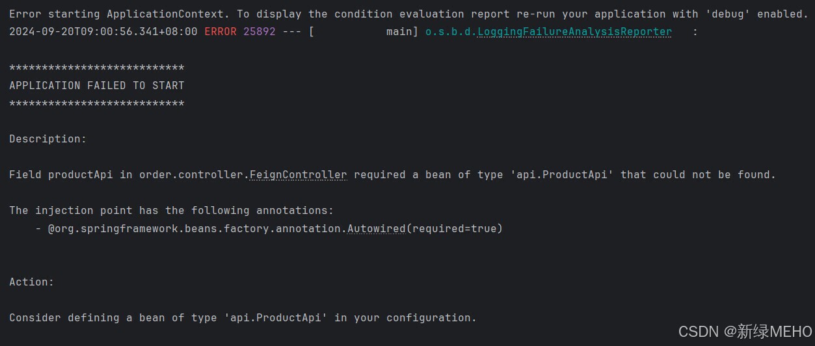Click the red ERROR log level
This screenshot has height=346, width=815.
coord(220,32)
